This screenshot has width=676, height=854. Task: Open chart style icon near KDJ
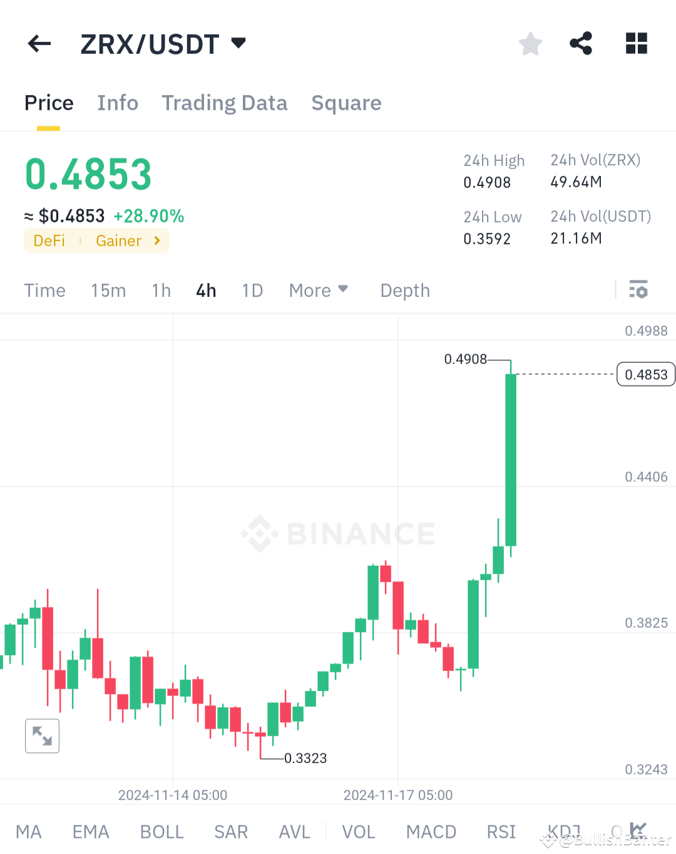(x=637, y=830)
